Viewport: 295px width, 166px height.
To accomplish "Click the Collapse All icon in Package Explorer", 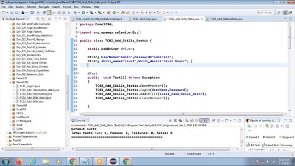I will click(x=38, y=19).
